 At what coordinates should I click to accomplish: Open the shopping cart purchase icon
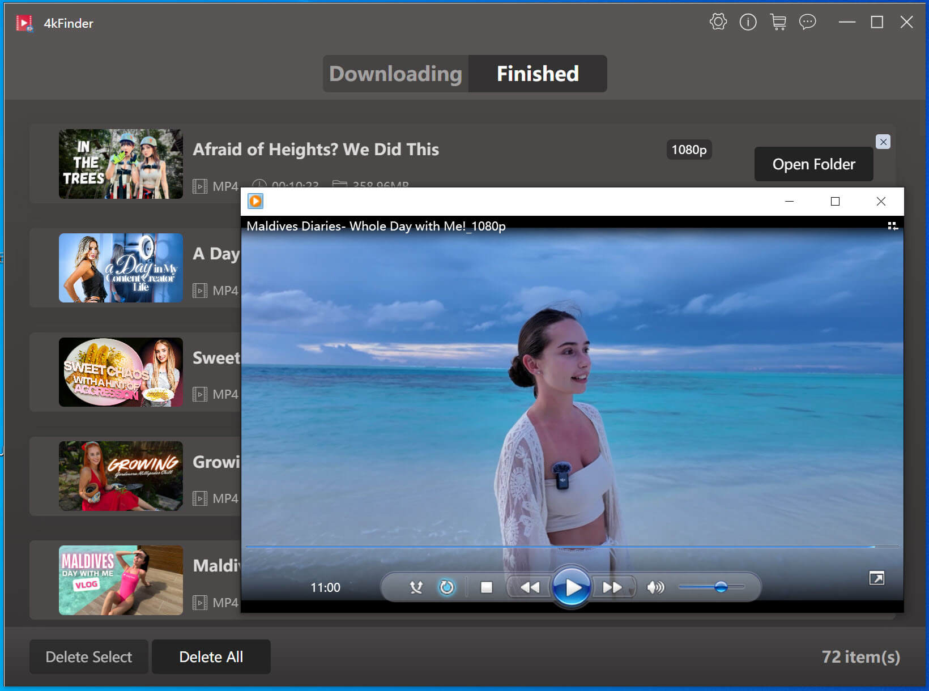[778, 22]
